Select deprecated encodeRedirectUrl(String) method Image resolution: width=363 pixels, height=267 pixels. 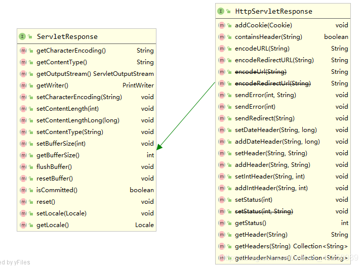tap(273, 83)
